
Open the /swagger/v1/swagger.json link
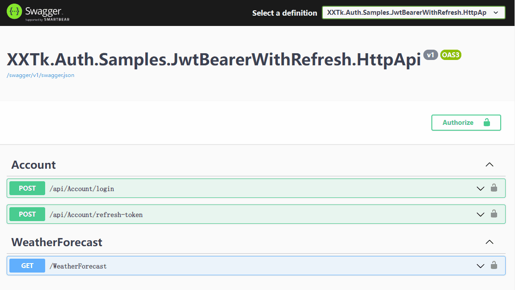pyautogui.click(x=41, y=75)
